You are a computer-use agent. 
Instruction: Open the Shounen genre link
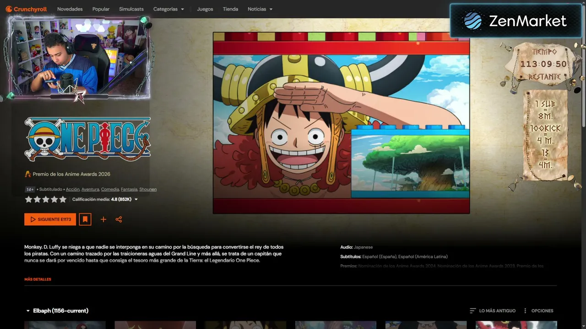(x=148, y=189)
